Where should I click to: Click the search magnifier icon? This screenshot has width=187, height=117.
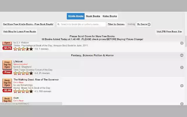coord(58,24)
